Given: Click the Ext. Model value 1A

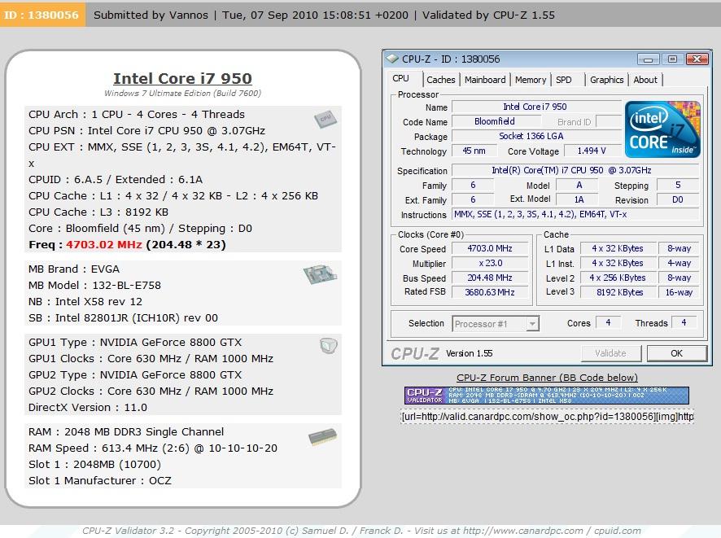Looking at the screenshot, I should 579,199.
